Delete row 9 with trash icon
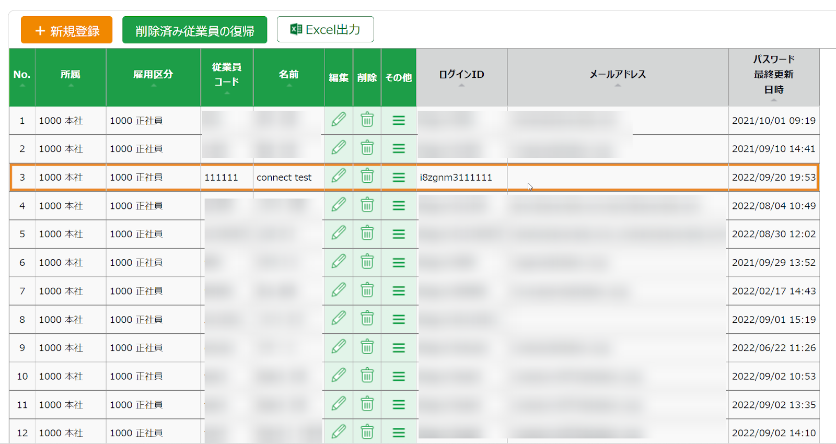 (367, 347)
